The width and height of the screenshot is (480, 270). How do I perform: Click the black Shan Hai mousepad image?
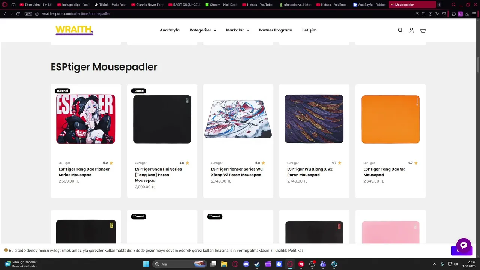(x=162, y=119)
